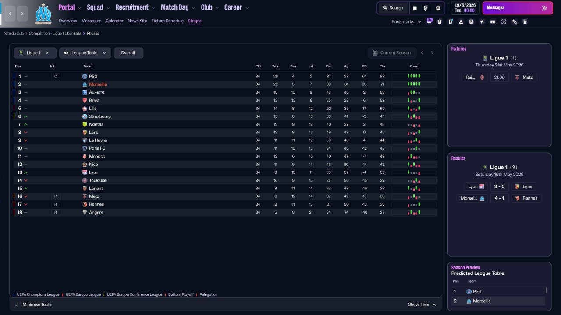Click the Auxerre crest in league table
The width and height of the screenshot is (561, 315).
(85, 92)
